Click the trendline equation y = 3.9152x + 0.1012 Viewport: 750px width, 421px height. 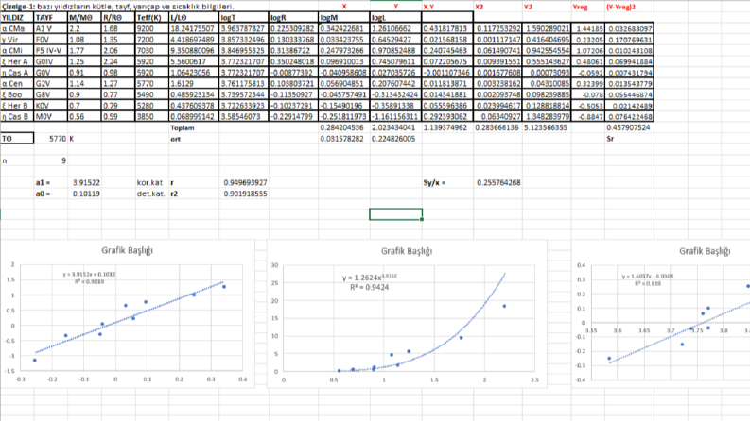pyautogui.click(x=90, y=275)
